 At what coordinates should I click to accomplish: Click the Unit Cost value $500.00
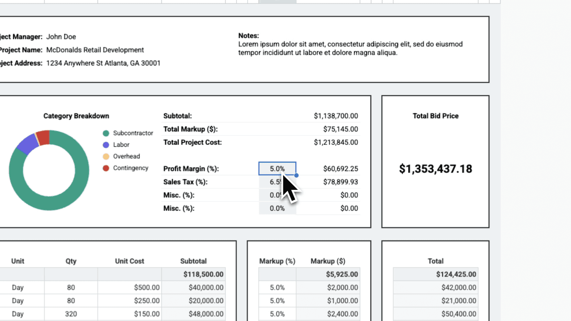pos(147,287)
